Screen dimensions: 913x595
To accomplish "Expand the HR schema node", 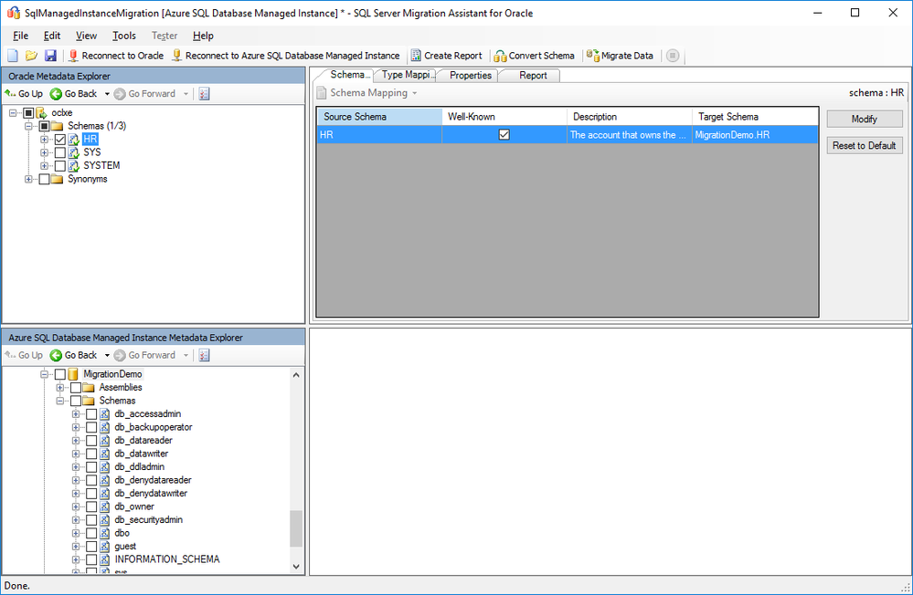I will pyautogui.click(x=44, y=140).
